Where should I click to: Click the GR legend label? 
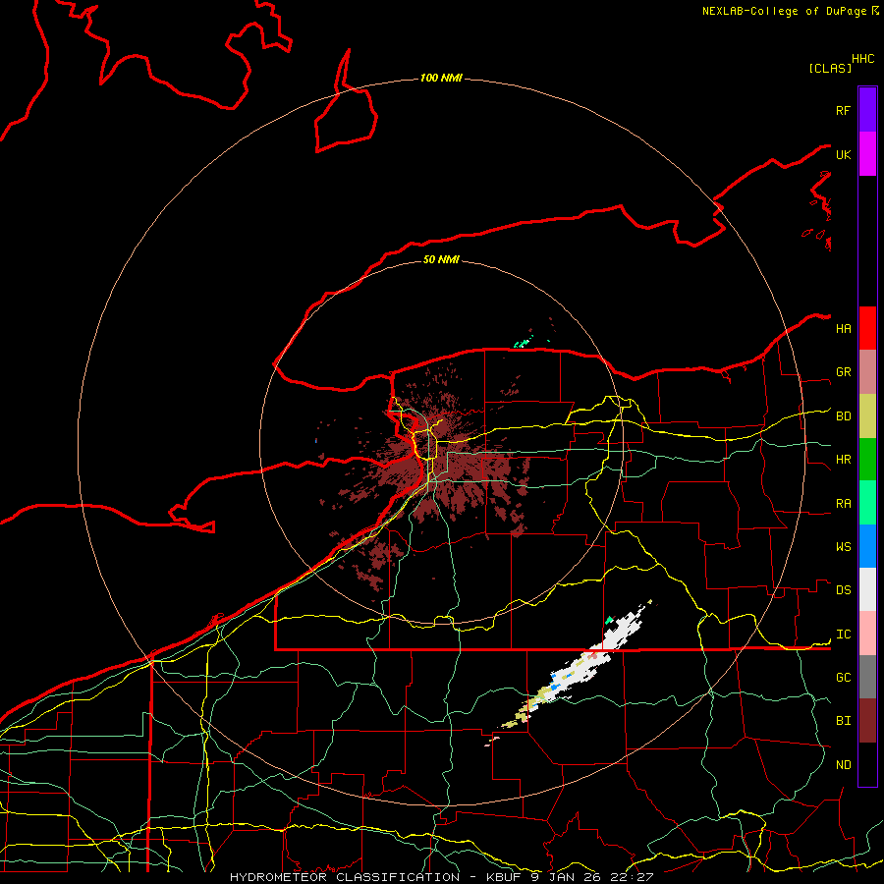[843, 372]
